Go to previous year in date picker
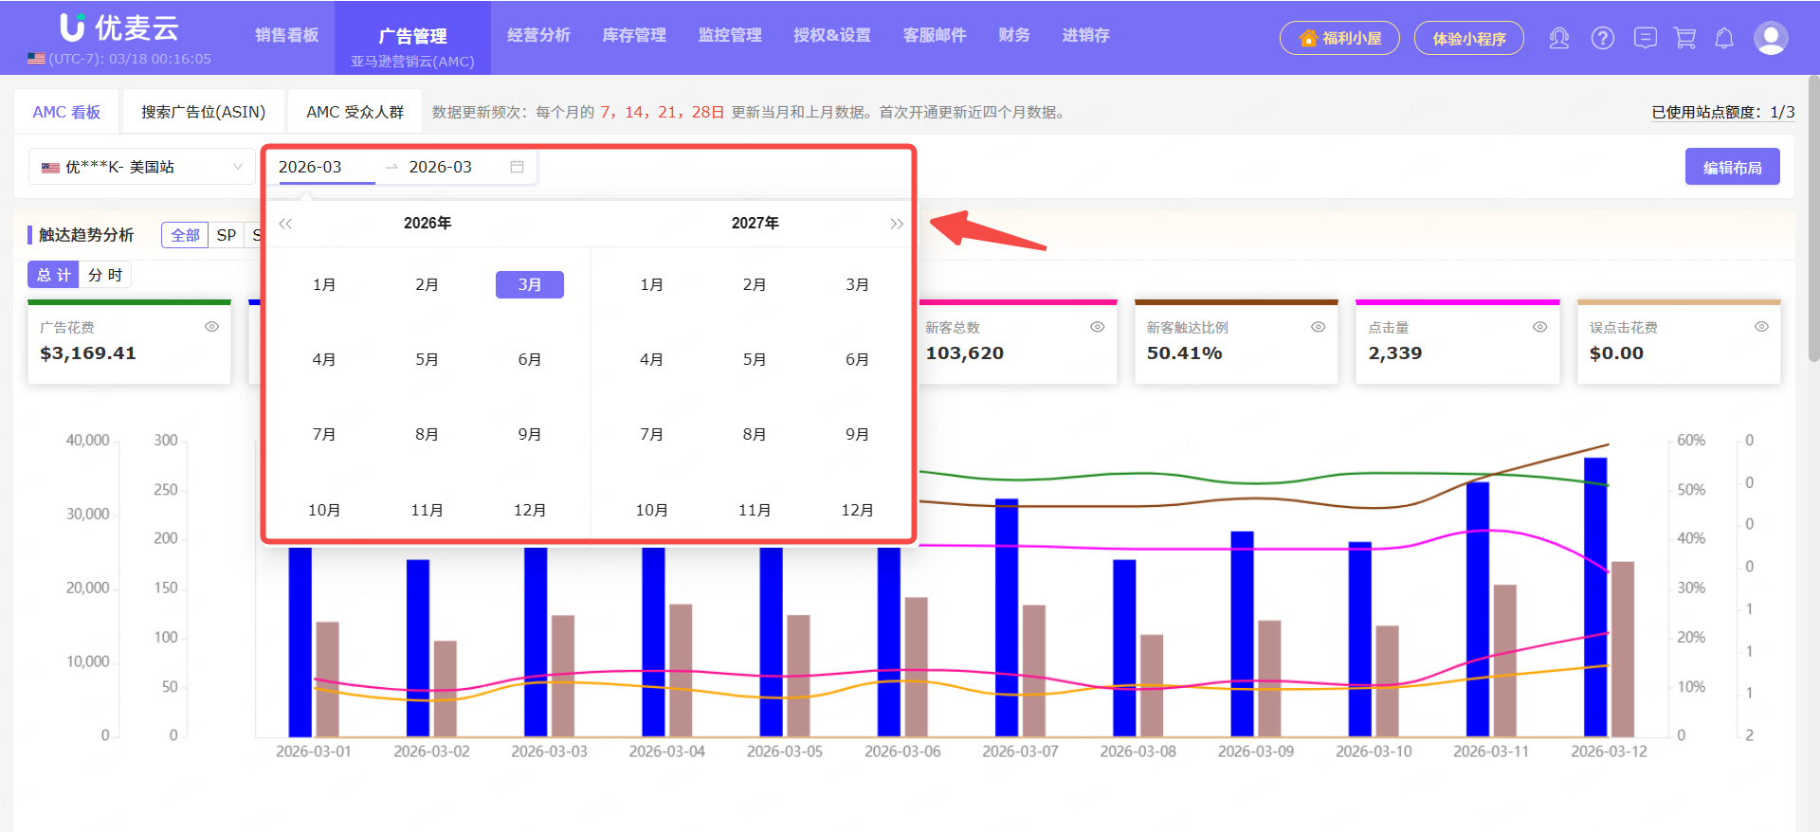This screenshot has width=1820, height=832. pyautogui.click(x=285, y=224)
